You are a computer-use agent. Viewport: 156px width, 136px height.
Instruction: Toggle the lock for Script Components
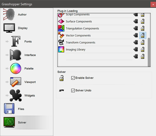point(142,15)
